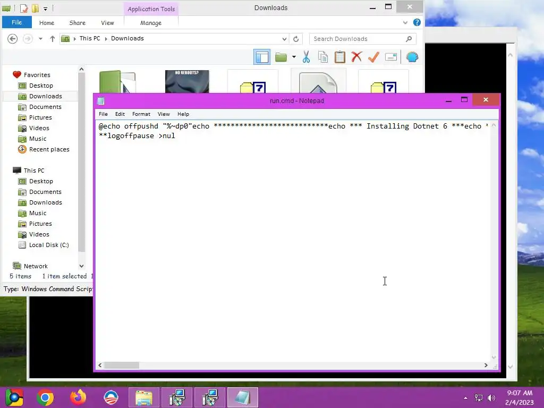This screenshot has width=544, height=408.
Task: Click the search magnifier icon
Action: pos(409,39)
